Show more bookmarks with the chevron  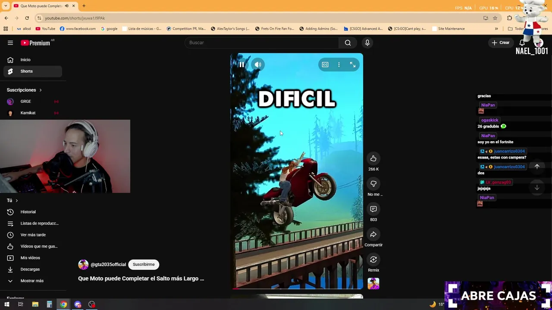click(496, 29)
